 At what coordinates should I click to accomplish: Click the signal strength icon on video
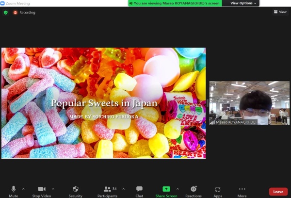(x=212, y=122)
